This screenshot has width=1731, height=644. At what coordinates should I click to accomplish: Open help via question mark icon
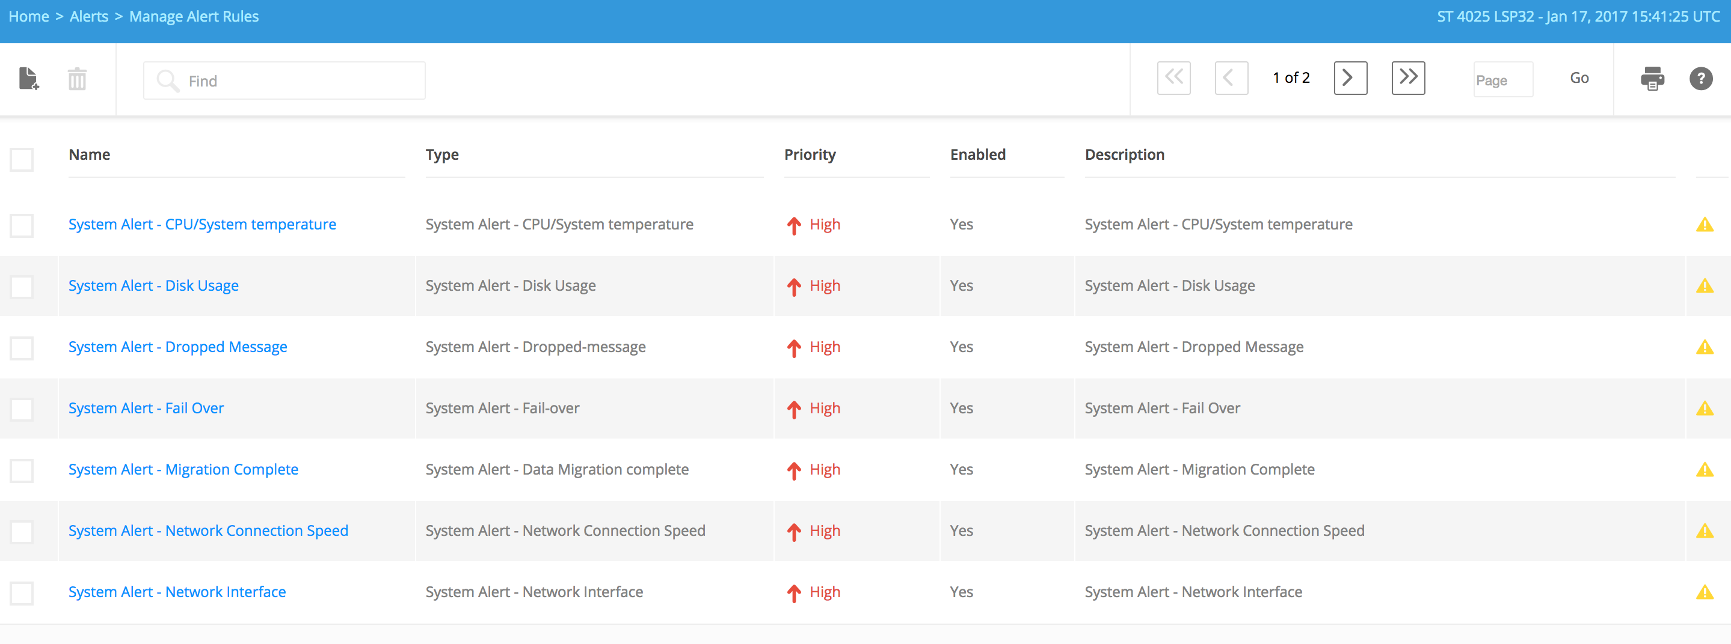pyautogui.click(x=1700, y=79)
